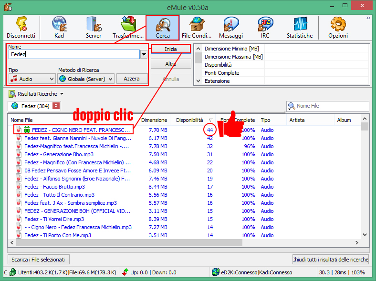Click the Inizia search button
Viewport: 376px width, 281px height.
(171, 49)
